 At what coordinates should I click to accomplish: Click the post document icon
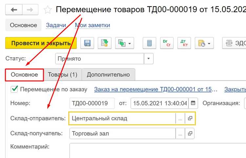tap(105, 43)
